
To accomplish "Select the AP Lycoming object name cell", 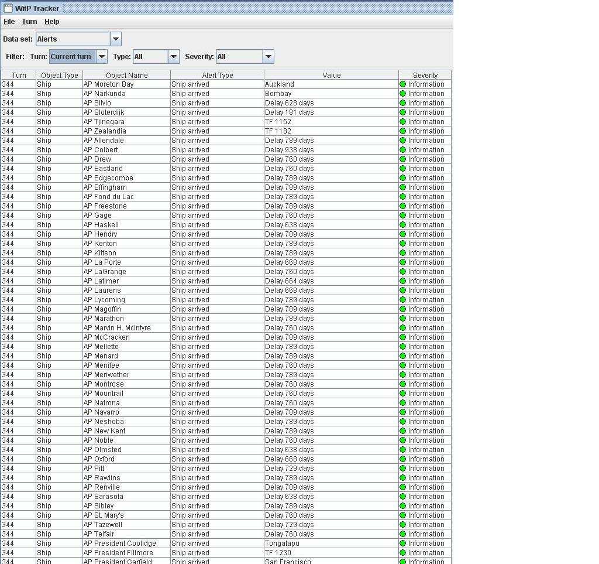I will (126, 300).
